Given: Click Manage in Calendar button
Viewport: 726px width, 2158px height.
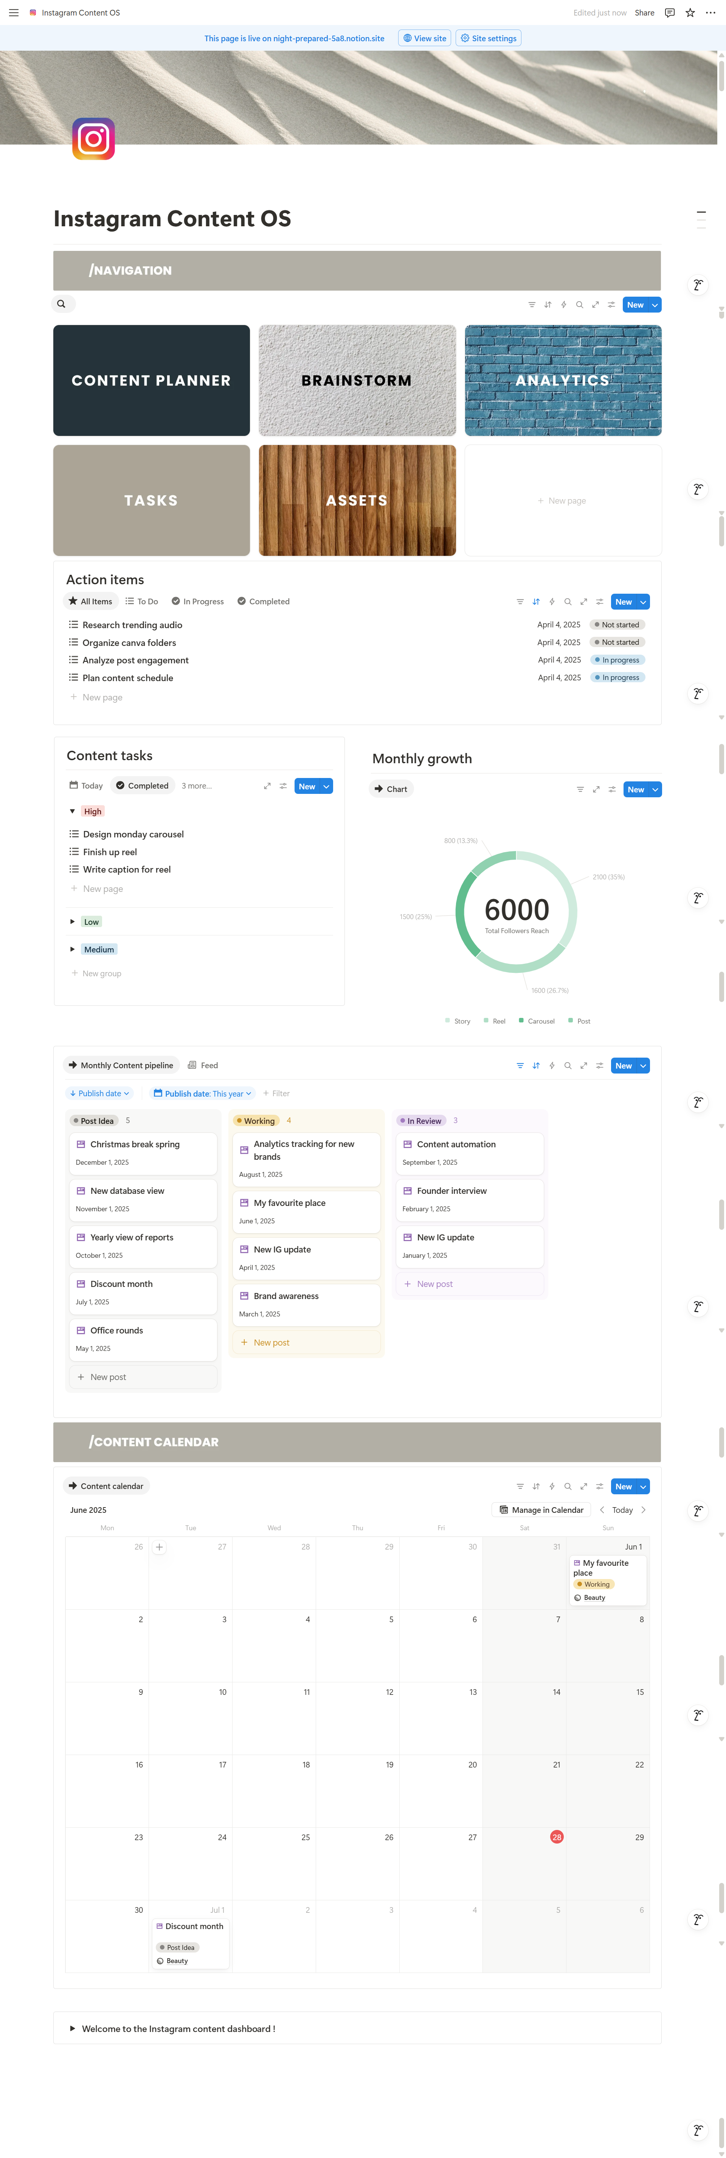Looking at the screenshot, I should point(541,1509).
